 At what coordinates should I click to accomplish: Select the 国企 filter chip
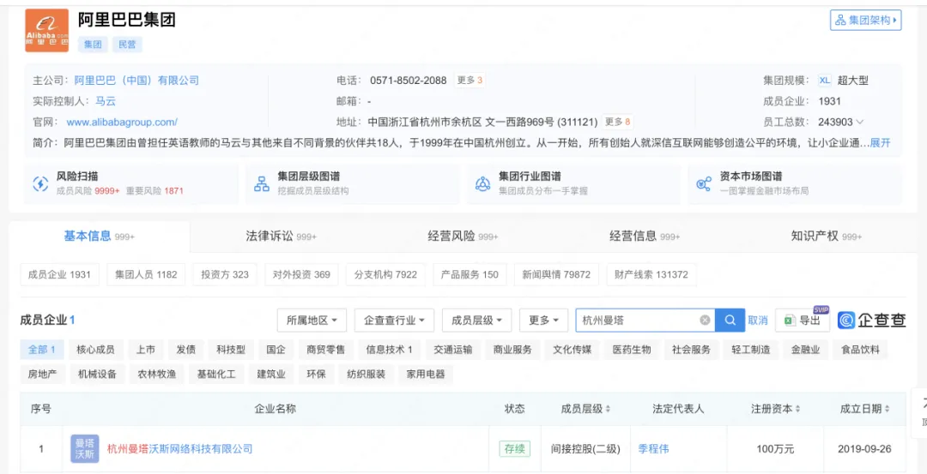[x=276, y=350]
